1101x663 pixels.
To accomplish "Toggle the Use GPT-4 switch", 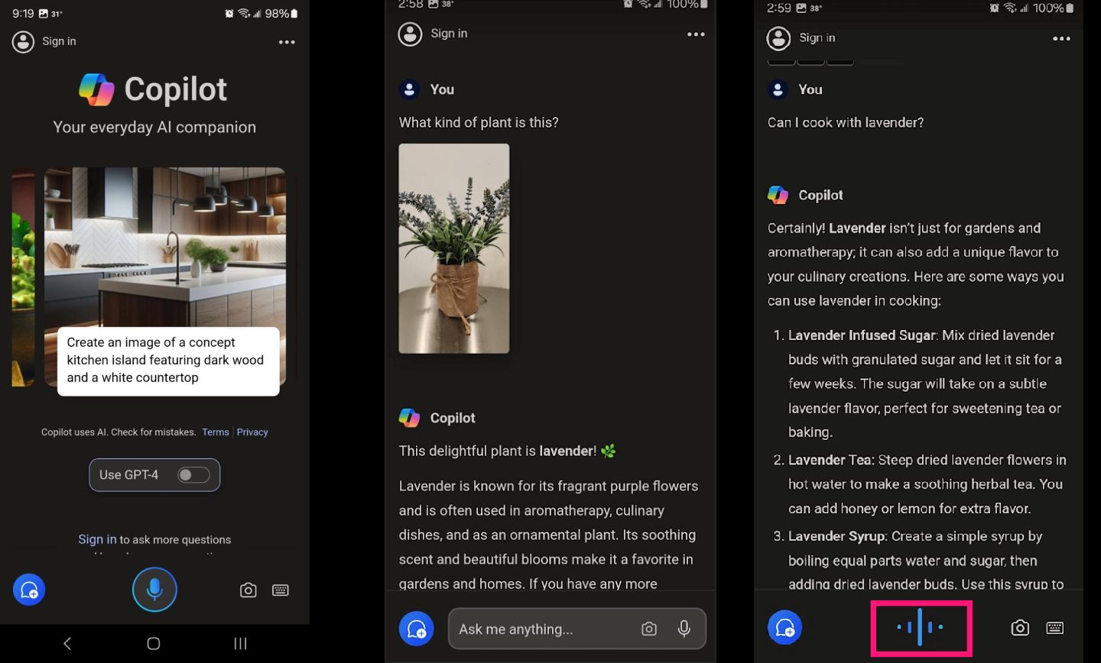I will tap(193, 475).
